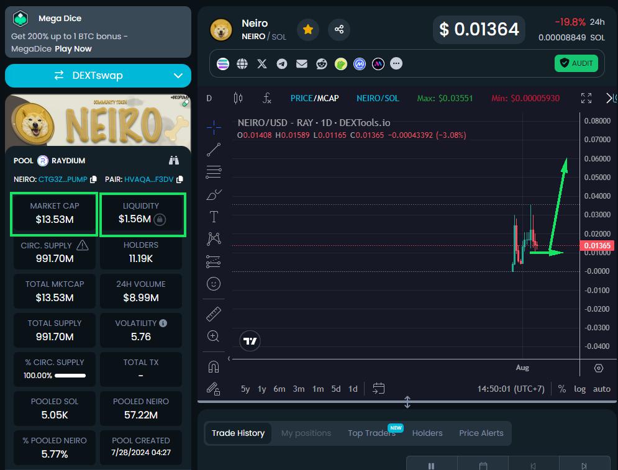Open the emoji icons tool
The width and height of the screenshot is (618, 470).
pyautogui.click(x=214, y=284)
